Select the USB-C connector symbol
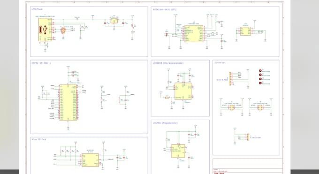 click(45, 30)
